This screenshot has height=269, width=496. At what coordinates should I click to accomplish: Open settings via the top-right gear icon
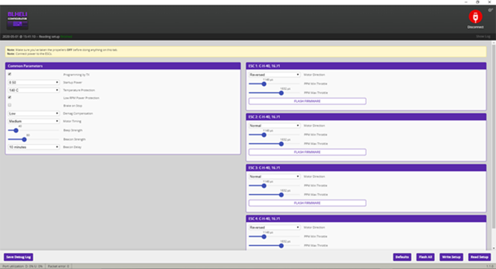pos(491,10)
